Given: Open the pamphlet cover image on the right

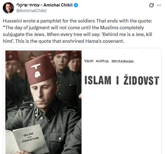Looking at the screenshot, I should 122,102.
